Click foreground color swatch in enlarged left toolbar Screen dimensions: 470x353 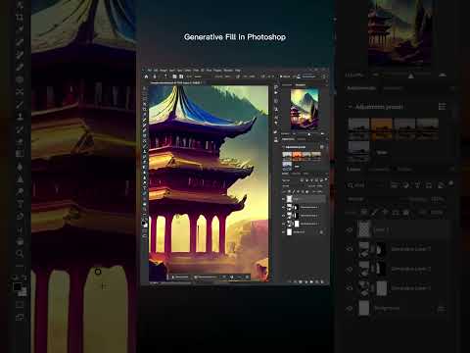(18, 286)
